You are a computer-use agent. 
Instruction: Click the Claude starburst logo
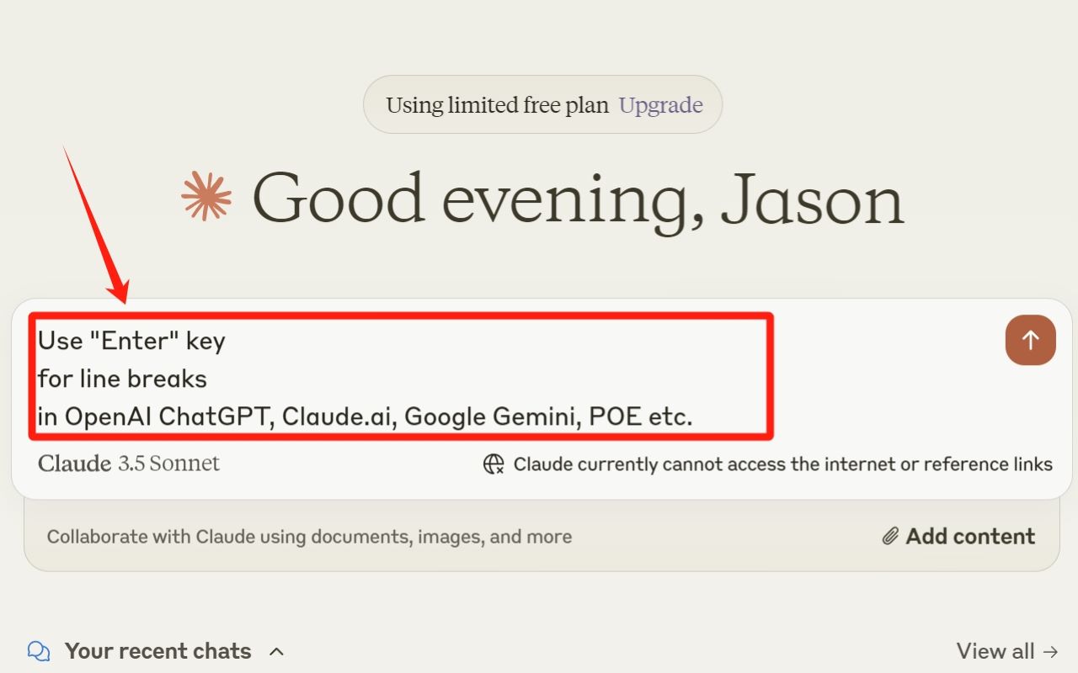coord(207,197)
